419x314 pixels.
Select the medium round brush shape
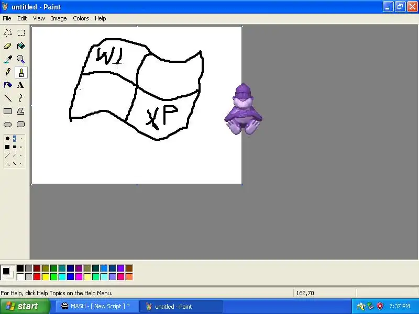coord(14,138)
